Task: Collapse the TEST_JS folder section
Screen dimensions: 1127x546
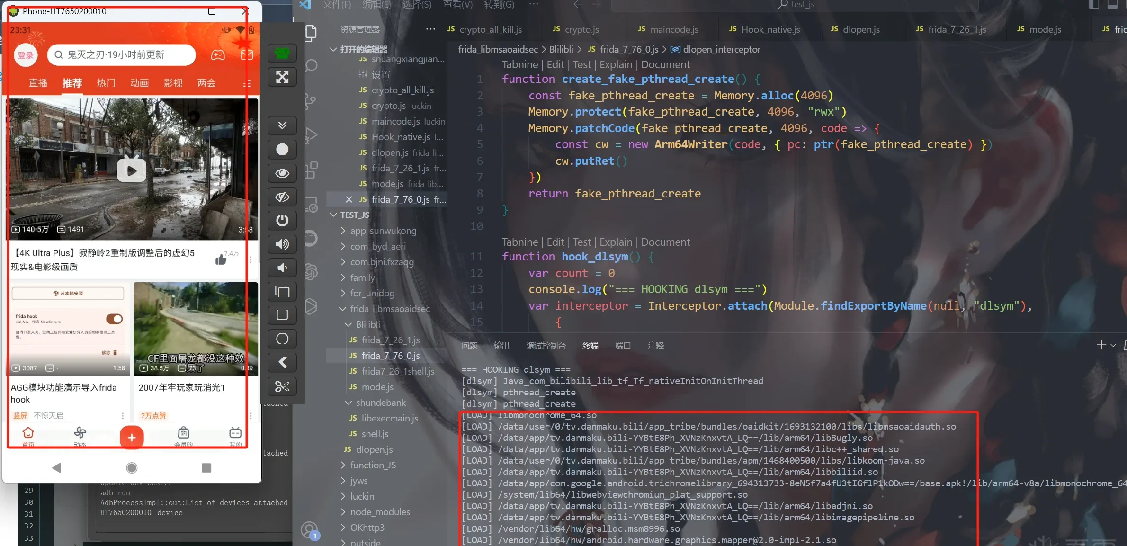Action: coord(333,215)
